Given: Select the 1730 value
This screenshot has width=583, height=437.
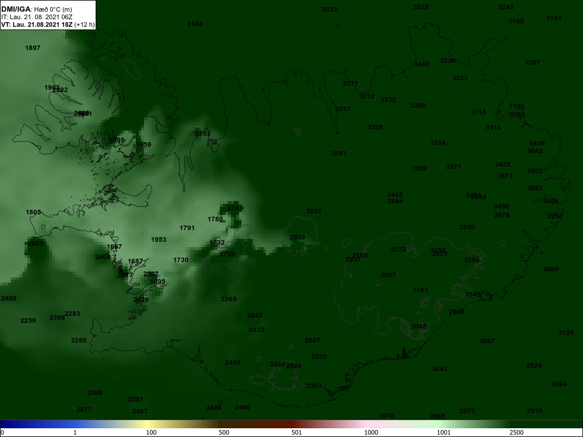Looking at the screenshot, I should pos(181,260).
